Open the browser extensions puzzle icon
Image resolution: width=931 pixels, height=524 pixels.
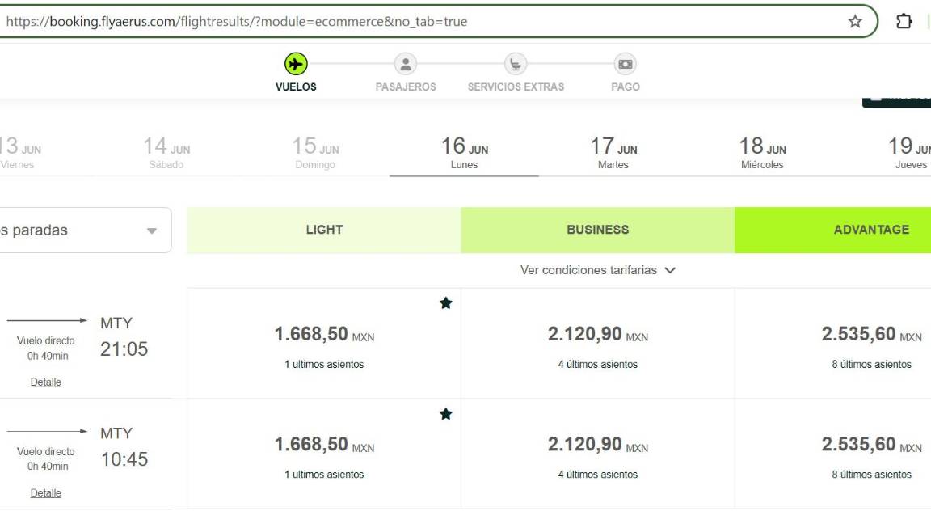(x=904, y=22)
